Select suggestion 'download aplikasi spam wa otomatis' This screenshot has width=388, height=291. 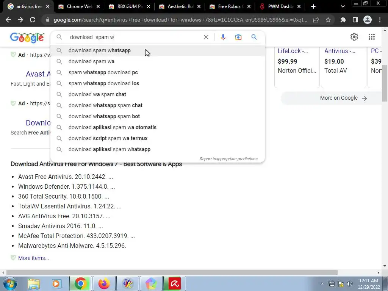click(x=158, y=127)
